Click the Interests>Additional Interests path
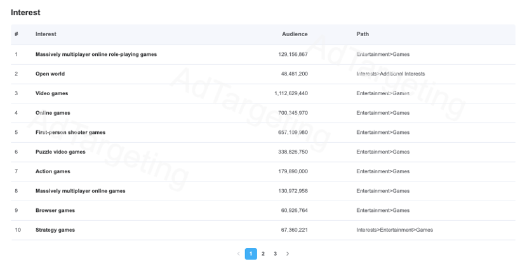The height and width of the screenshot is (264, 527). coord(390,74)
